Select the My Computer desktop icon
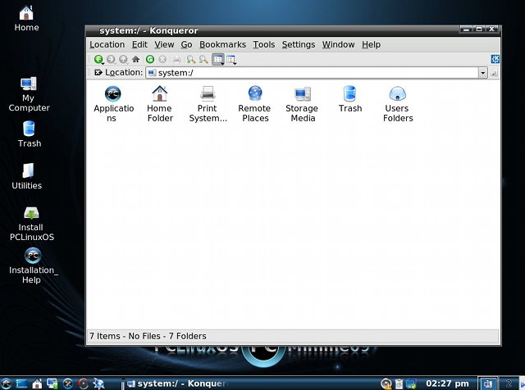 (x=29, y=94)
